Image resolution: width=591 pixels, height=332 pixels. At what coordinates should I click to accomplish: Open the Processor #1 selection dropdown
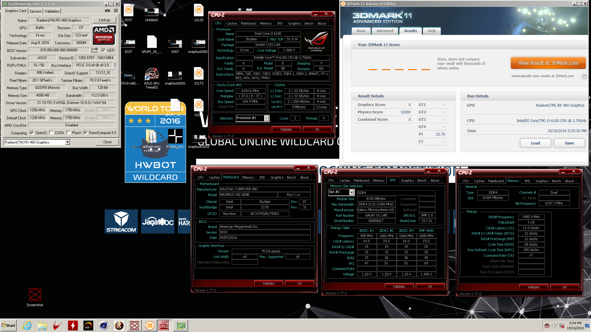pos(266,118)
